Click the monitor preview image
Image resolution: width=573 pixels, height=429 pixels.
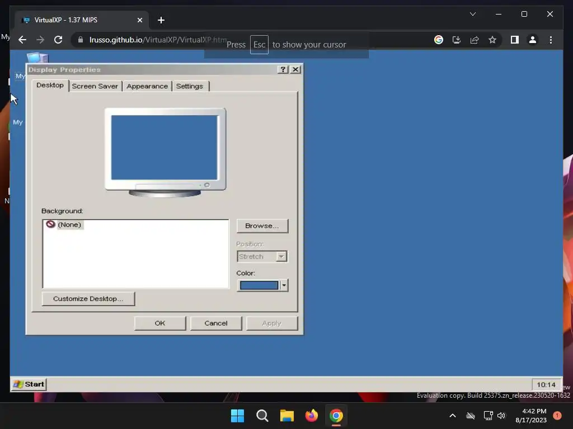165,152
